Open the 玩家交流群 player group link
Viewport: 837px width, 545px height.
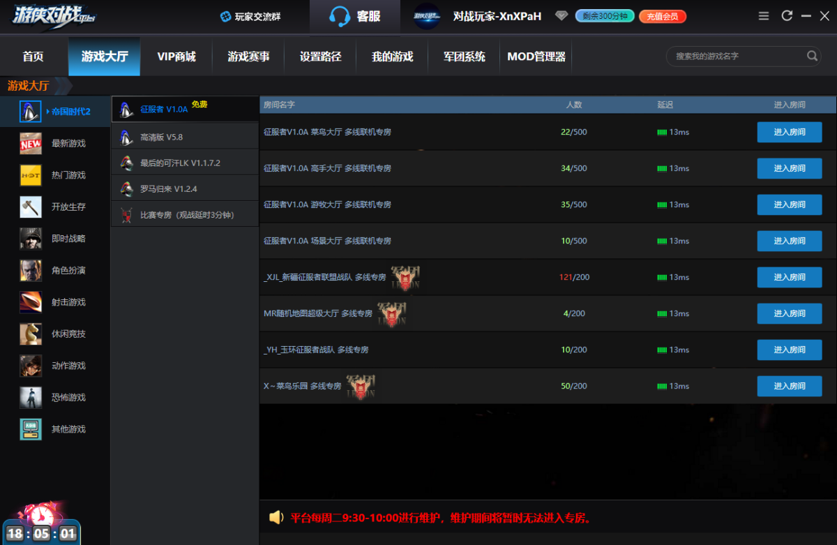point(250,16)
